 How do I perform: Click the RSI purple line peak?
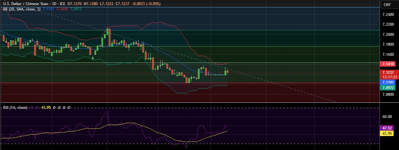[107, 111]
